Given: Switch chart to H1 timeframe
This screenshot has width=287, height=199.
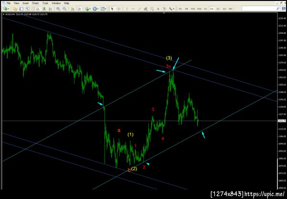Looking at the screenshot, I should coord(206,9).
